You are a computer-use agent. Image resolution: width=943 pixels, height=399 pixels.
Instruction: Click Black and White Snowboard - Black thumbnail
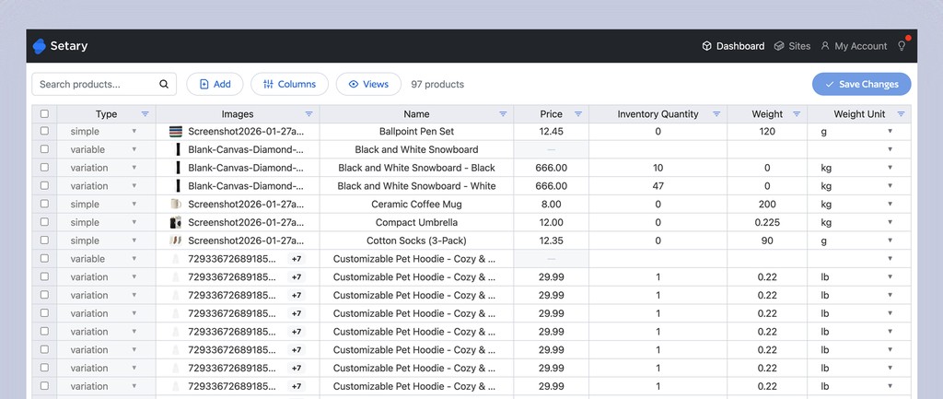(x=178, y=168)
